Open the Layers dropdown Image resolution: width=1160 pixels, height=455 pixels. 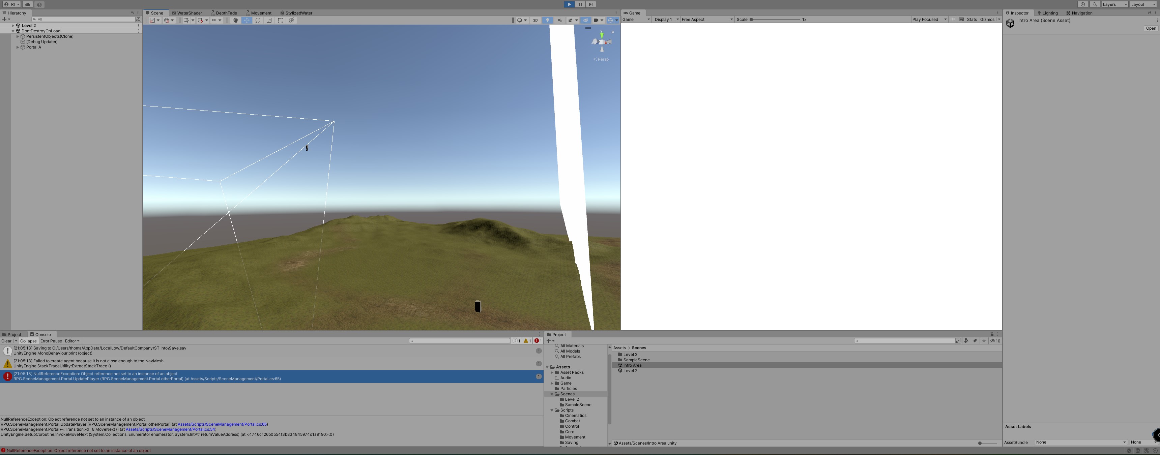coord(1114,4)
